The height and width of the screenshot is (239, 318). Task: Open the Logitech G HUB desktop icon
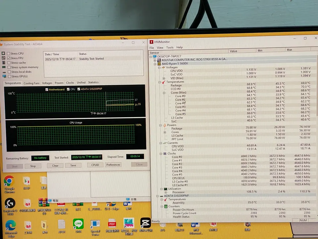(10, 206)
